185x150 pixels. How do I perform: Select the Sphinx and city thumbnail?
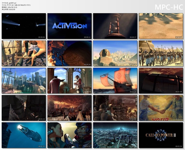(115, 53)
